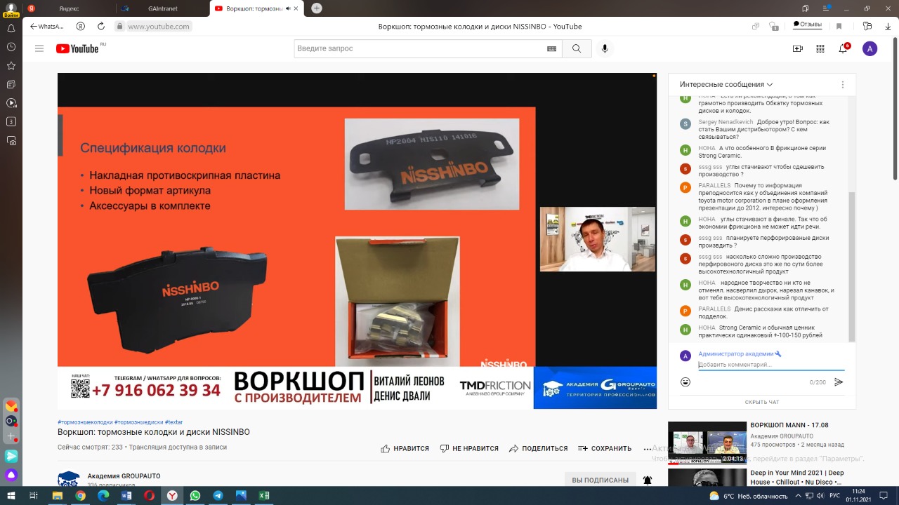This screenshot has height=505, width=899.
Task: Open the chat emoji picker
Action: [685, 382]
